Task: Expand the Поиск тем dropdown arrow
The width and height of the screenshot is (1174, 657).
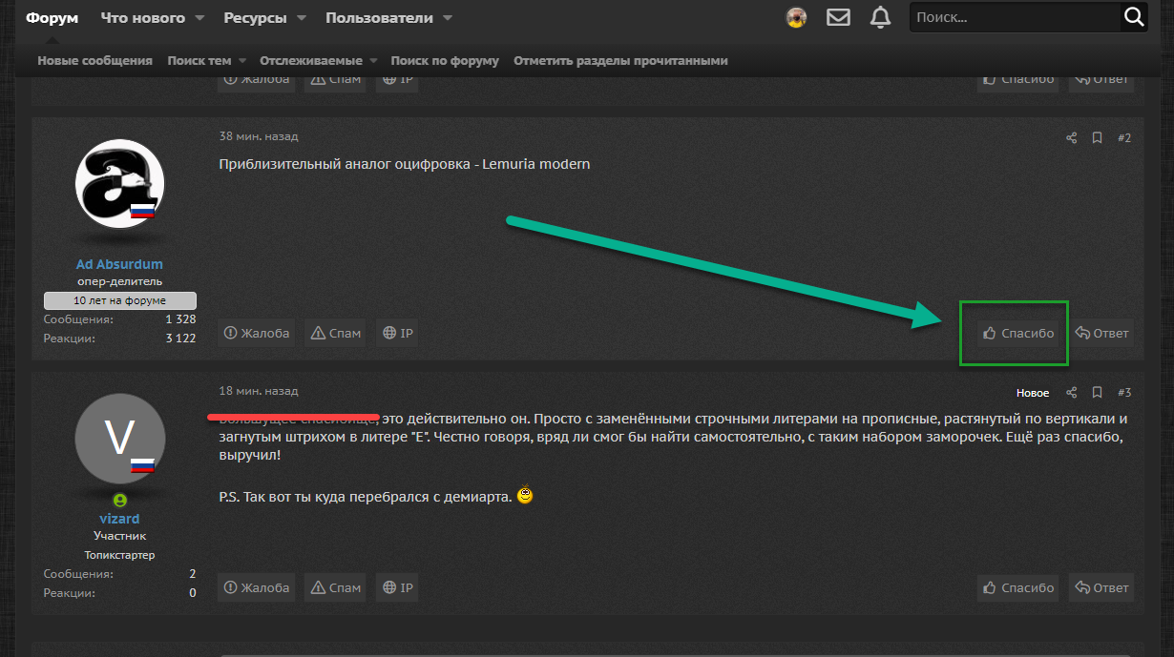Action: click(x=242, y=61)
